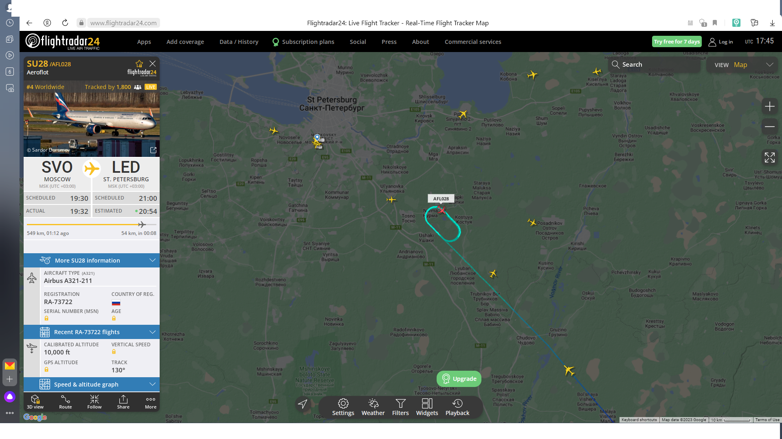782x439 pixels.
Task: Open Terms of Use link
Action: point(767,419)
